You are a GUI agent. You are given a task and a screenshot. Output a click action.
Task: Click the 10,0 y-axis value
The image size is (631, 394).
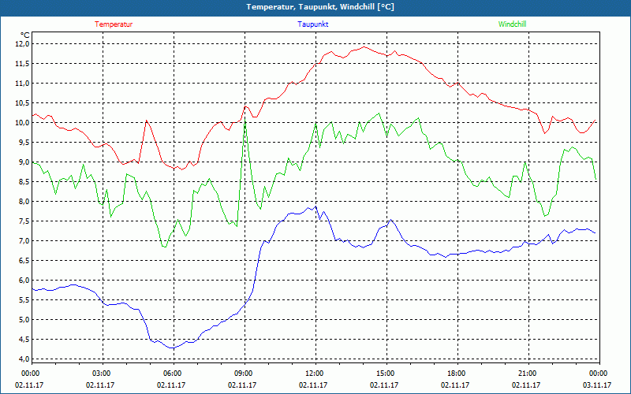(x=23, y=123)
